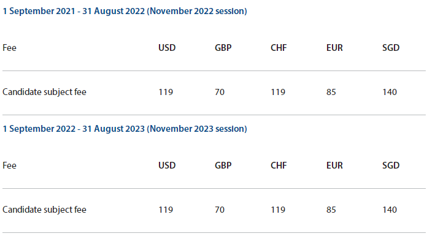Click Candidate subject fee in 2022 table
Image resolution: width=427 pixels, height=236 pixels.
pos(44,92)
